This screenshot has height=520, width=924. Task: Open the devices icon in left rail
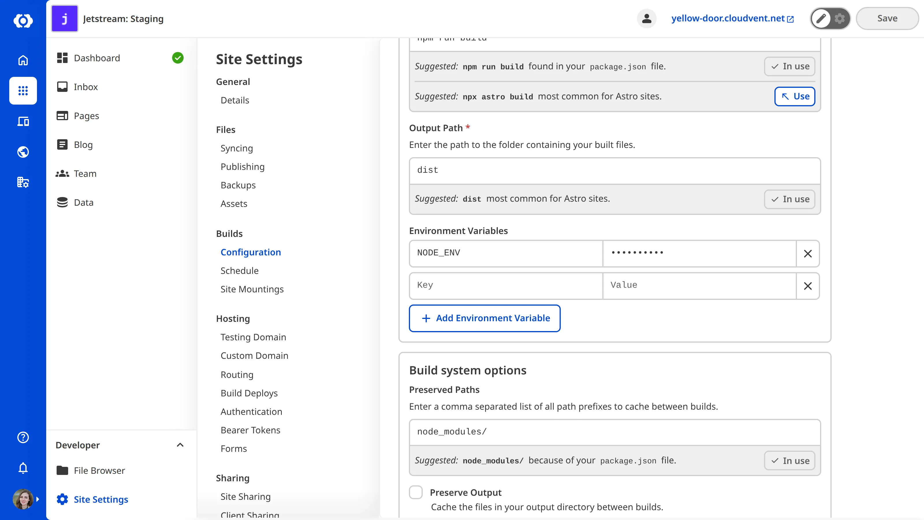[x=23, y=121]
